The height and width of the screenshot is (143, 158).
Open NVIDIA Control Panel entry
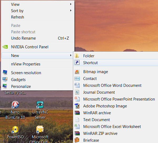pos(37,47)
